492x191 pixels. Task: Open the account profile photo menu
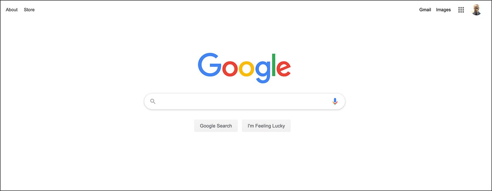tap(476, 10)
